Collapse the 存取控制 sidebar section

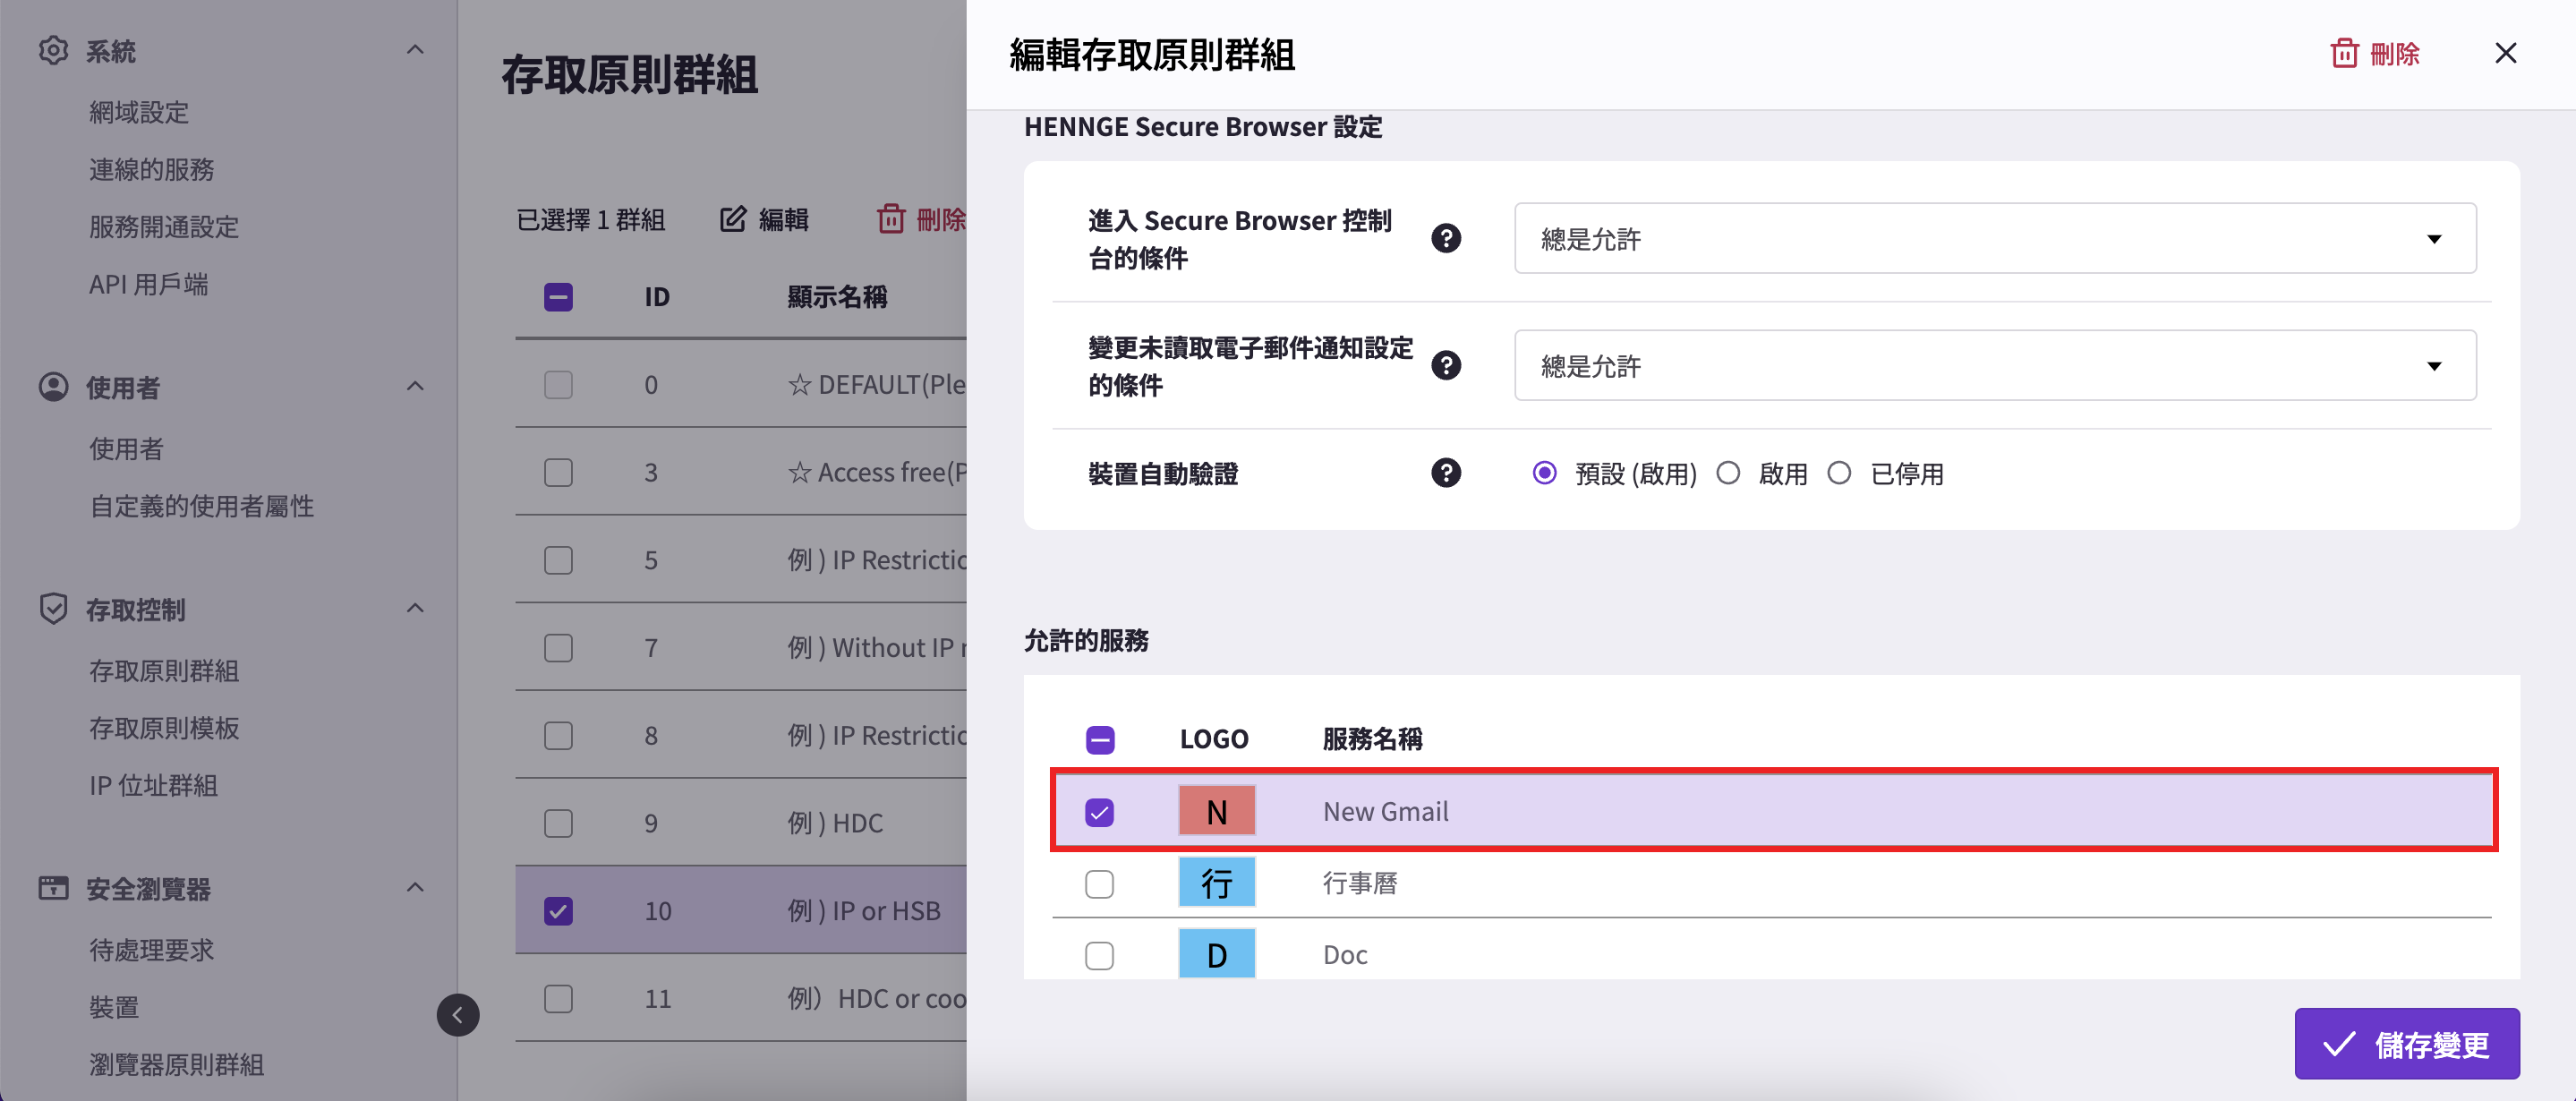click(x=415, y=608)
